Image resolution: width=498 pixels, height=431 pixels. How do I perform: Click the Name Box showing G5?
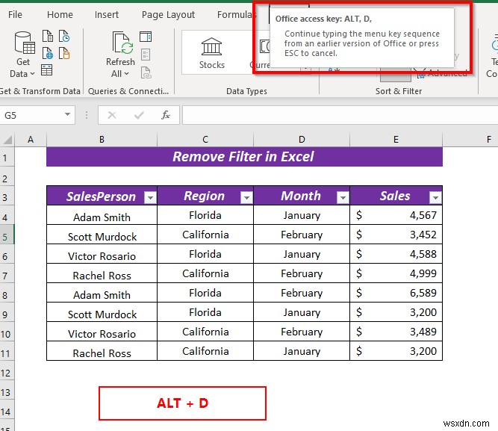tap(32, 115)
